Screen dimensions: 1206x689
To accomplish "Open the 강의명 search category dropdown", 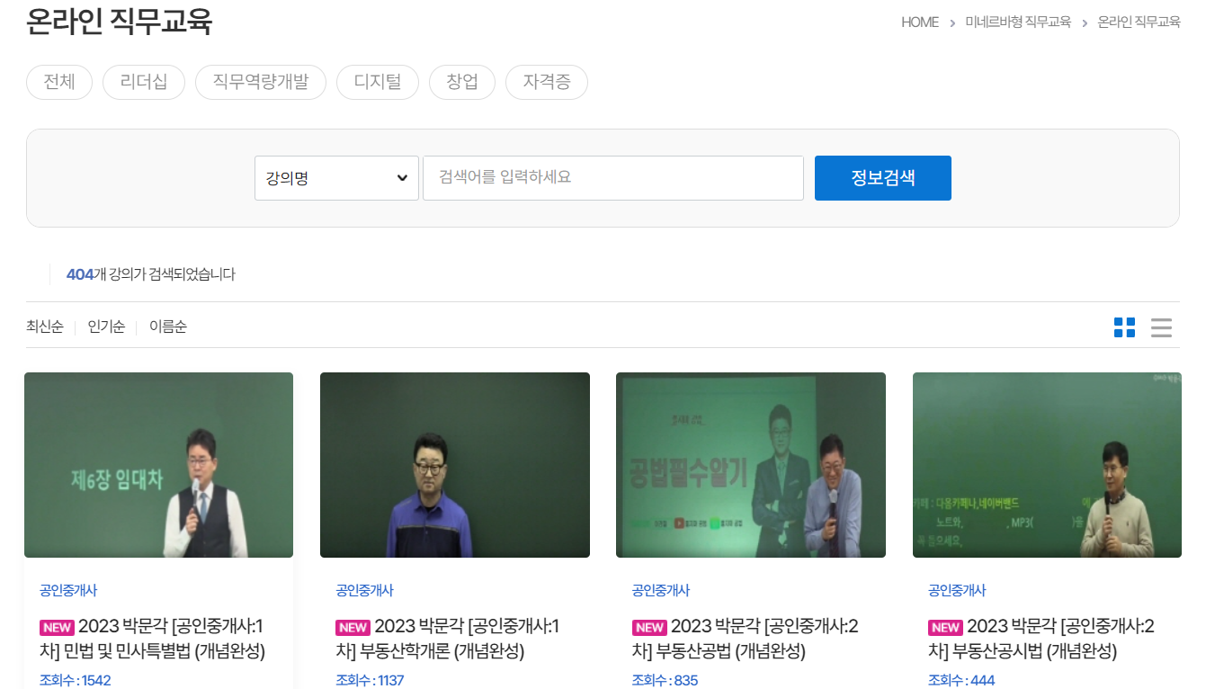I will (336, 178).
